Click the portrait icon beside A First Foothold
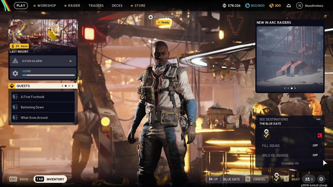The image size is (333, 187). 15,97
